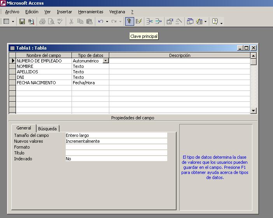The image size is (273, 218).
Task: Click the Título property field
Action: click(x=116, y=153)
